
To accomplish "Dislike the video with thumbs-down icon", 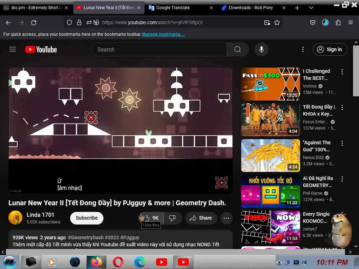I will coord(172,218).
